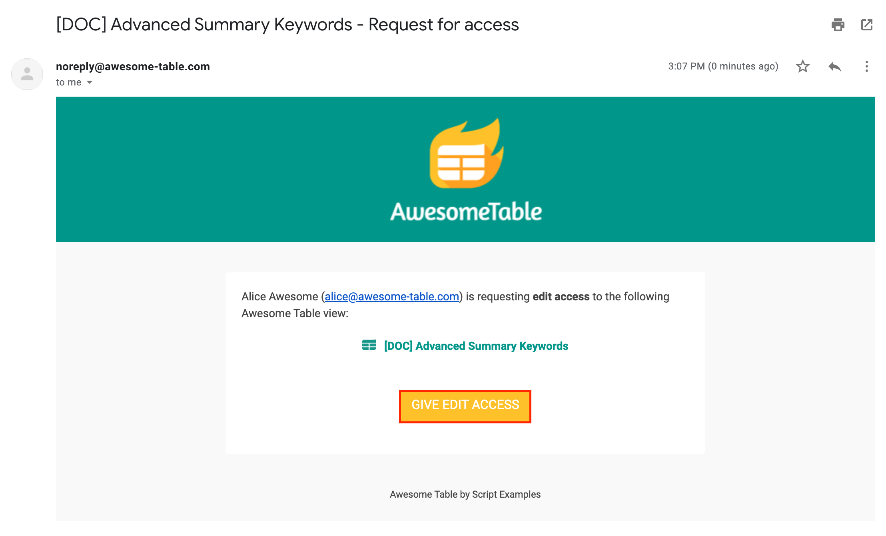Star this message from noreply@awesome-table.com
Screen dimensions: 886x536
tap(802, 66)
